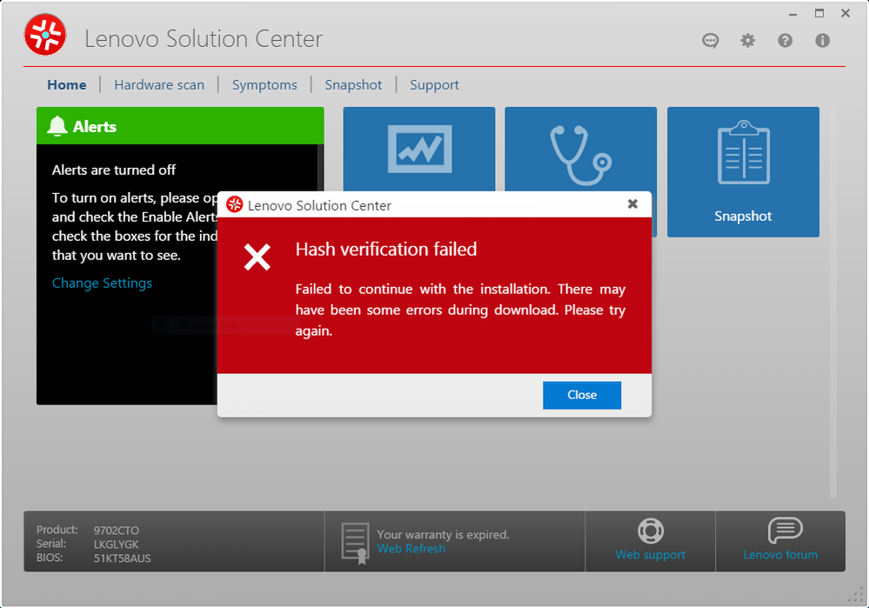869x608 pixels.
Task: Open the Lenovo forum link
Action: [x=780, y=555]
